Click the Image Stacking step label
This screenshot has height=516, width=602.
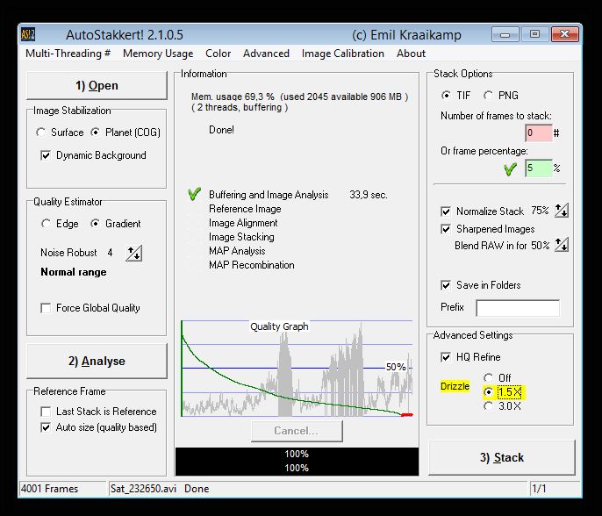(241, 237)
